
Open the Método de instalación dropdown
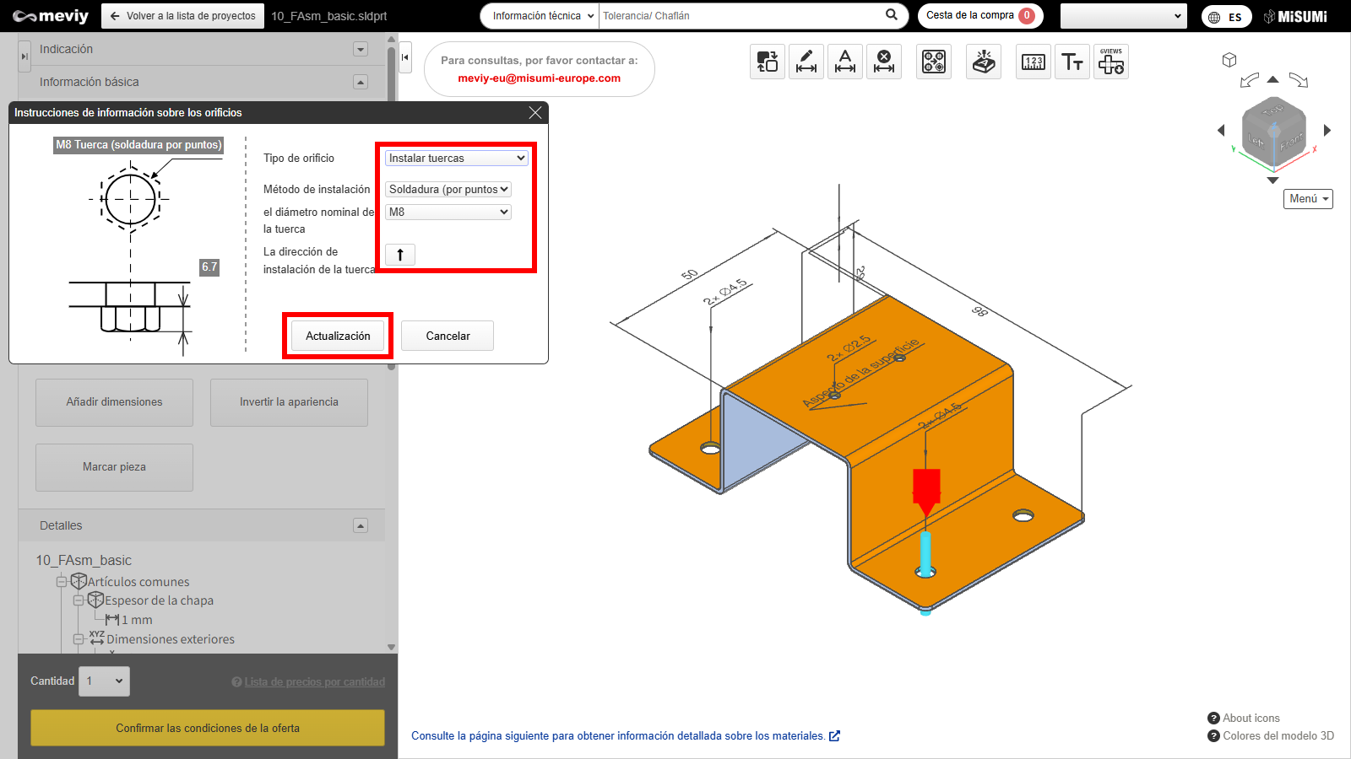[x=448, y=190]
